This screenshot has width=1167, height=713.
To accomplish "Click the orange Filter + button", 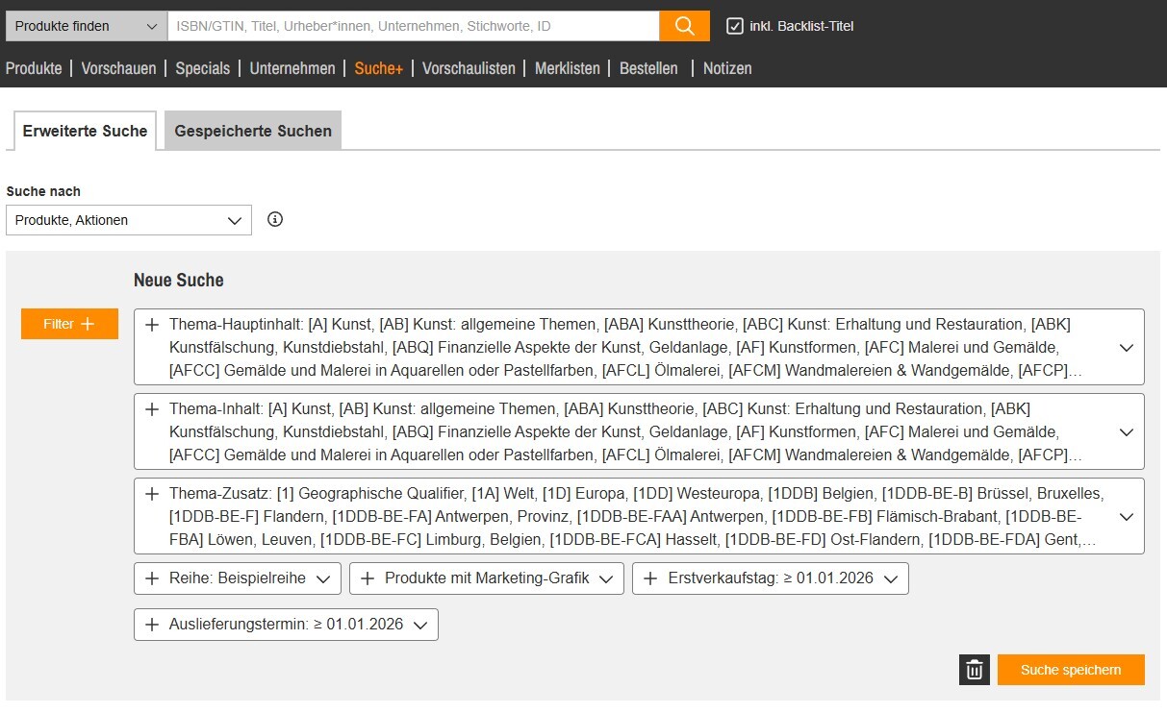I will click(x=69, y=324).
